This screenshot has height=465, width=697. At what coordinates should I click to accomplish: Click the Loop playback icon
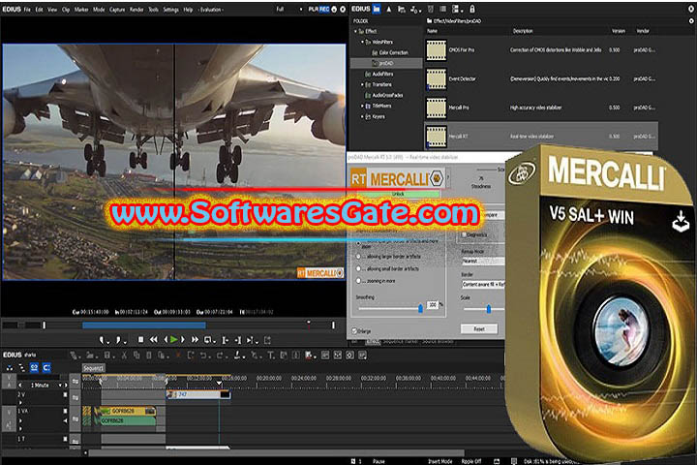tap(208, 340)
